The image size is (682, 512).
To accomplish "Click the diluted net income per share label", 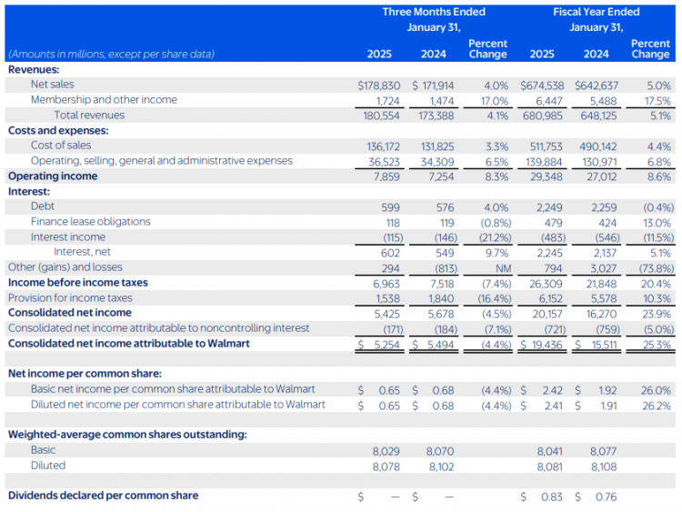I will (178, 405).
